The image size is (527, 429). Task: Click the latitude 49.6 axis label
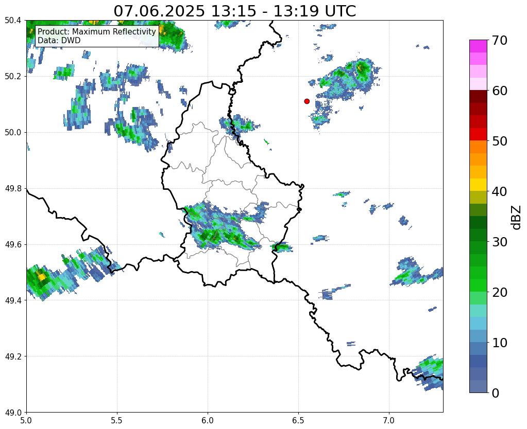click(13, 244)
